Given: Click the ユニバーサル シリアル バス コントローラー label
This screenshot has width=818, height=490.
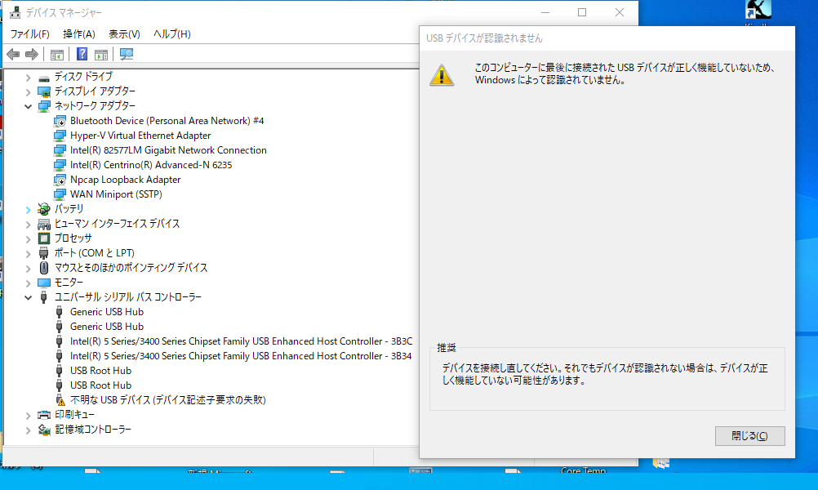Looking at the screenshot, I should (x=128, y=297).
